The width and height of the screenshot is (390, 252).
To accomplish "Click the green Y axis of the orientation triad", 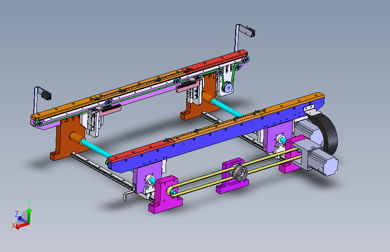I will [29, 216].
